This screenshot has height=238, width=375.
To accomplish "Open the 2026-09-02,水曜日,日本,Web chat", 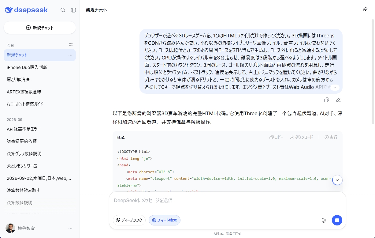I will click(40, 178).
